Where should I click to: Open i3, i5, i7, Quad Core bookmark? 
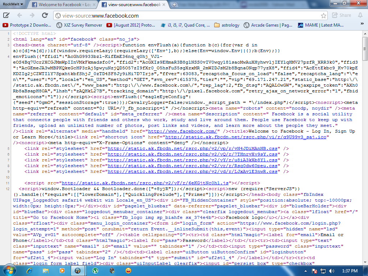click(x=185, y=25)
